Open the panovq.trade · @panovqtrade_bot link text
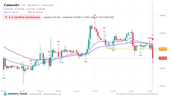The width and height of the screenshot is (173, 97). (x=45, y=94)
